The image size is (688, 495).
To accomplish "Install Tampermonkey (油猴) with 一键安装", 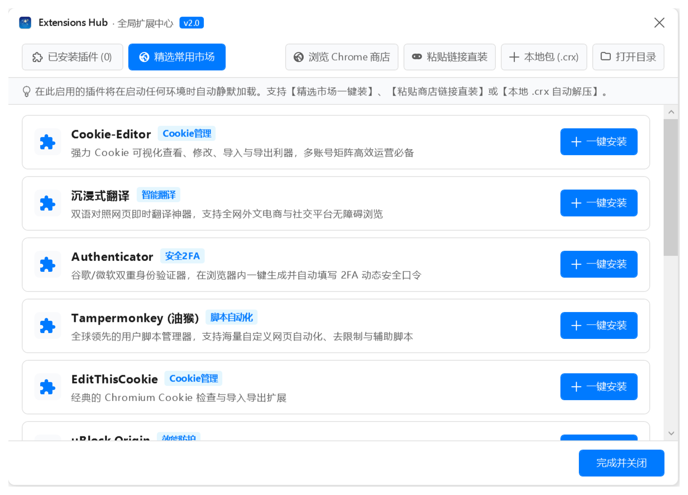I will tap(599, 326).
